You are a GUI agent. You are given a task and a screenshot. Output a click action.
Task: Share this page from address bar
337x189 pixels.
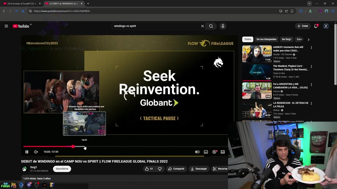(286, 11)
